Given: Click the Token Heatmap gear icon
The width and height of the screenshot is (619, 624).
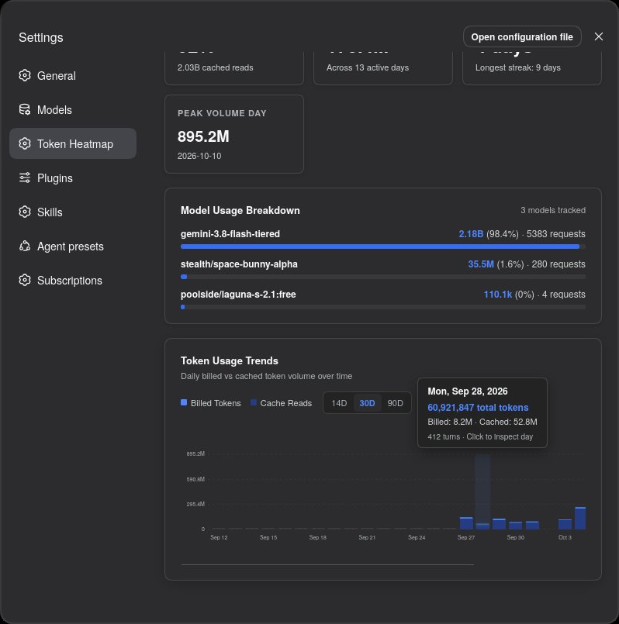Looking at the screenshot, I should click(x=25, y=143).
